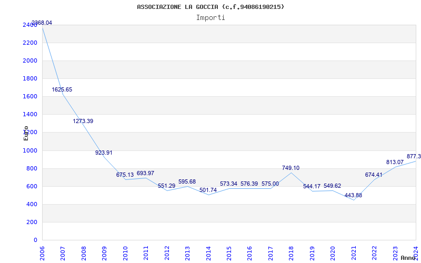Image resolution: width=421 pixels, height=263 pixels.
Task: Click the 501.74 data label
Action: coord(208,190)
